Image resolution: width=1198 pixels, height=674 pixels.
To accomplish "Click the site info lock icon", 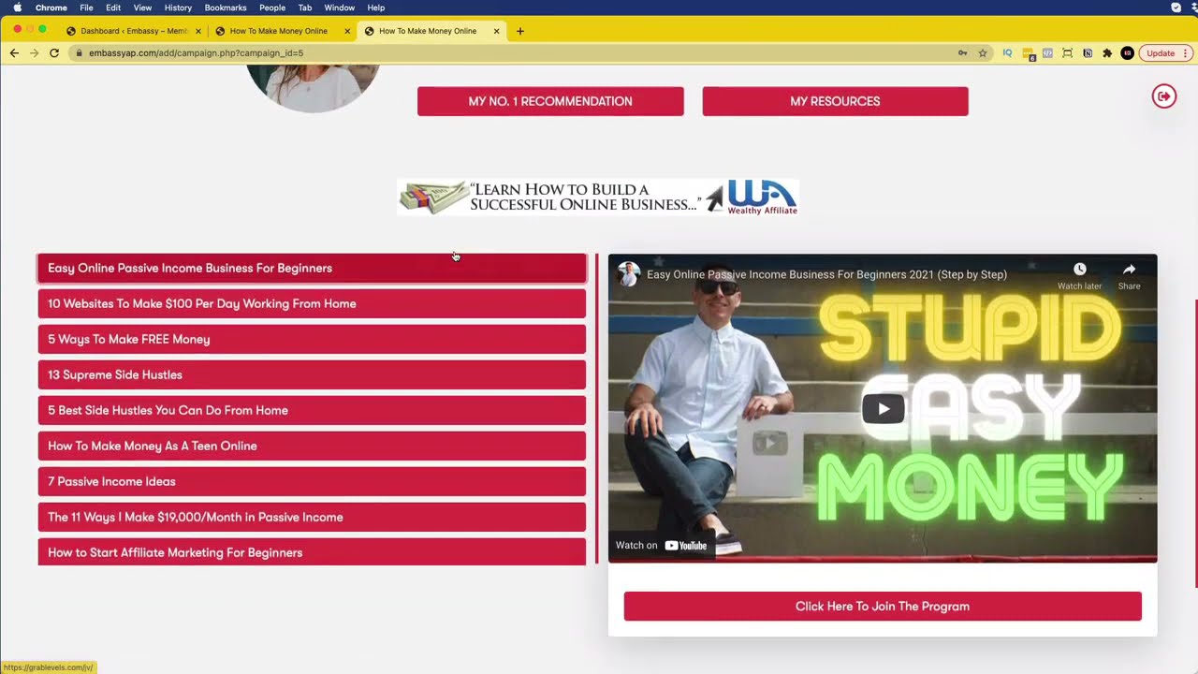I will coord(80,53).
